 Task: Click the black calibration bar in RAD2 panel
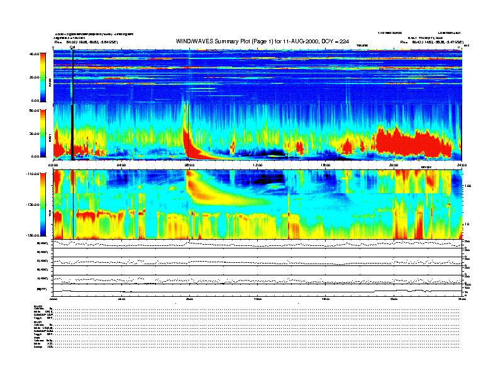click(73, 77)
